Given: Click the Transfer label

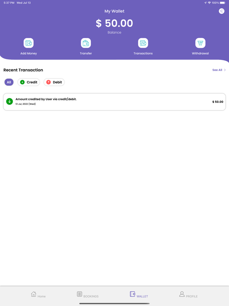Looking at the screenshot, I should (86, 53).
